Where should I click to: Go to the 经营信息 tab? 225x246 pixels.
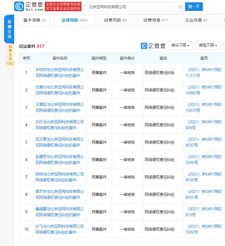pyautogui.click(x=156, y=20)
